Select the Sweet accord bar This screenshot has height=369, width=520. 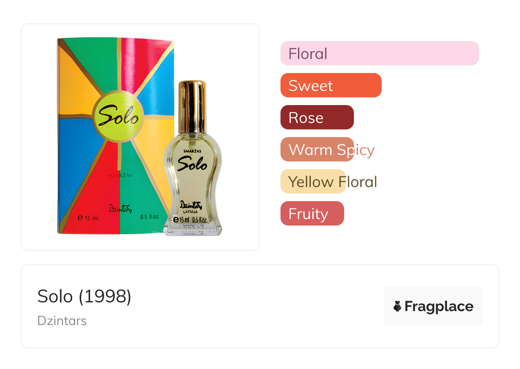[330, 85]
